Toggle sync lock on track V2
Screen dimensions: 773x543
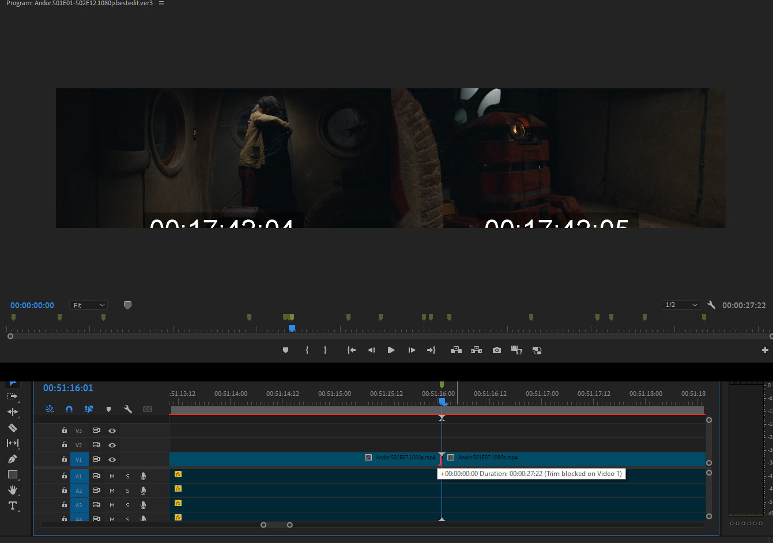(96, 445)
